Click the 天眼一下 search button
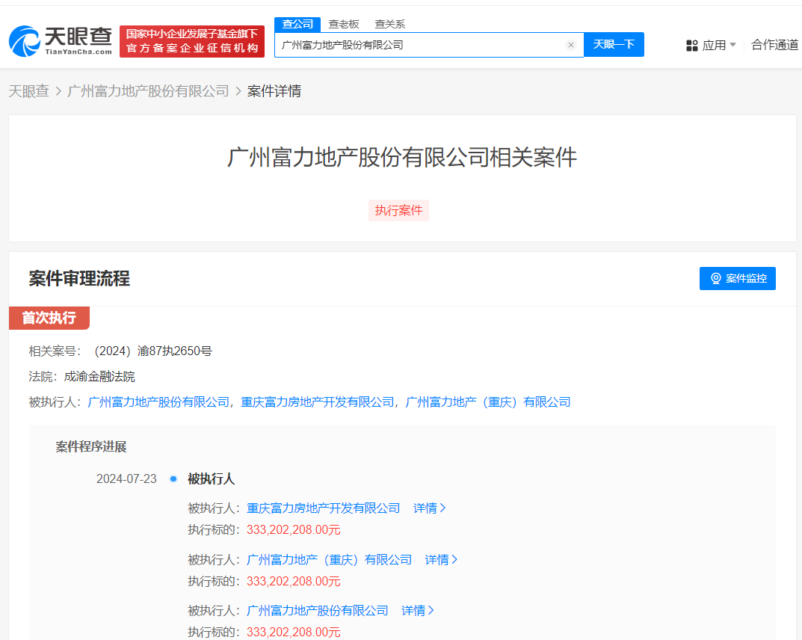This screenshot has height=640, width=802. tap(614, 45)
